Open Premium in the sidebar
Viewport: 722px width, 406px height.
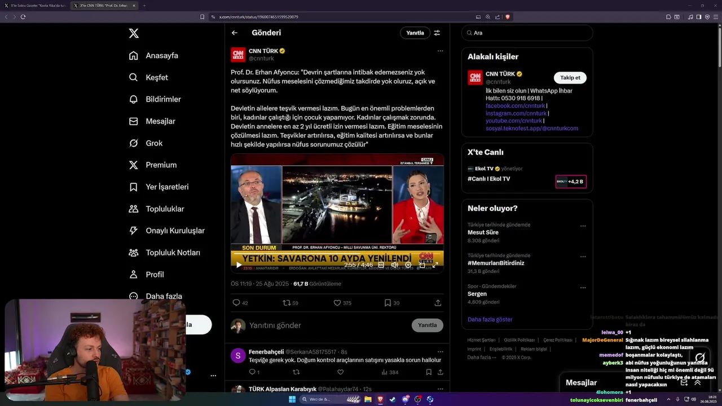[x=152, y=165]
